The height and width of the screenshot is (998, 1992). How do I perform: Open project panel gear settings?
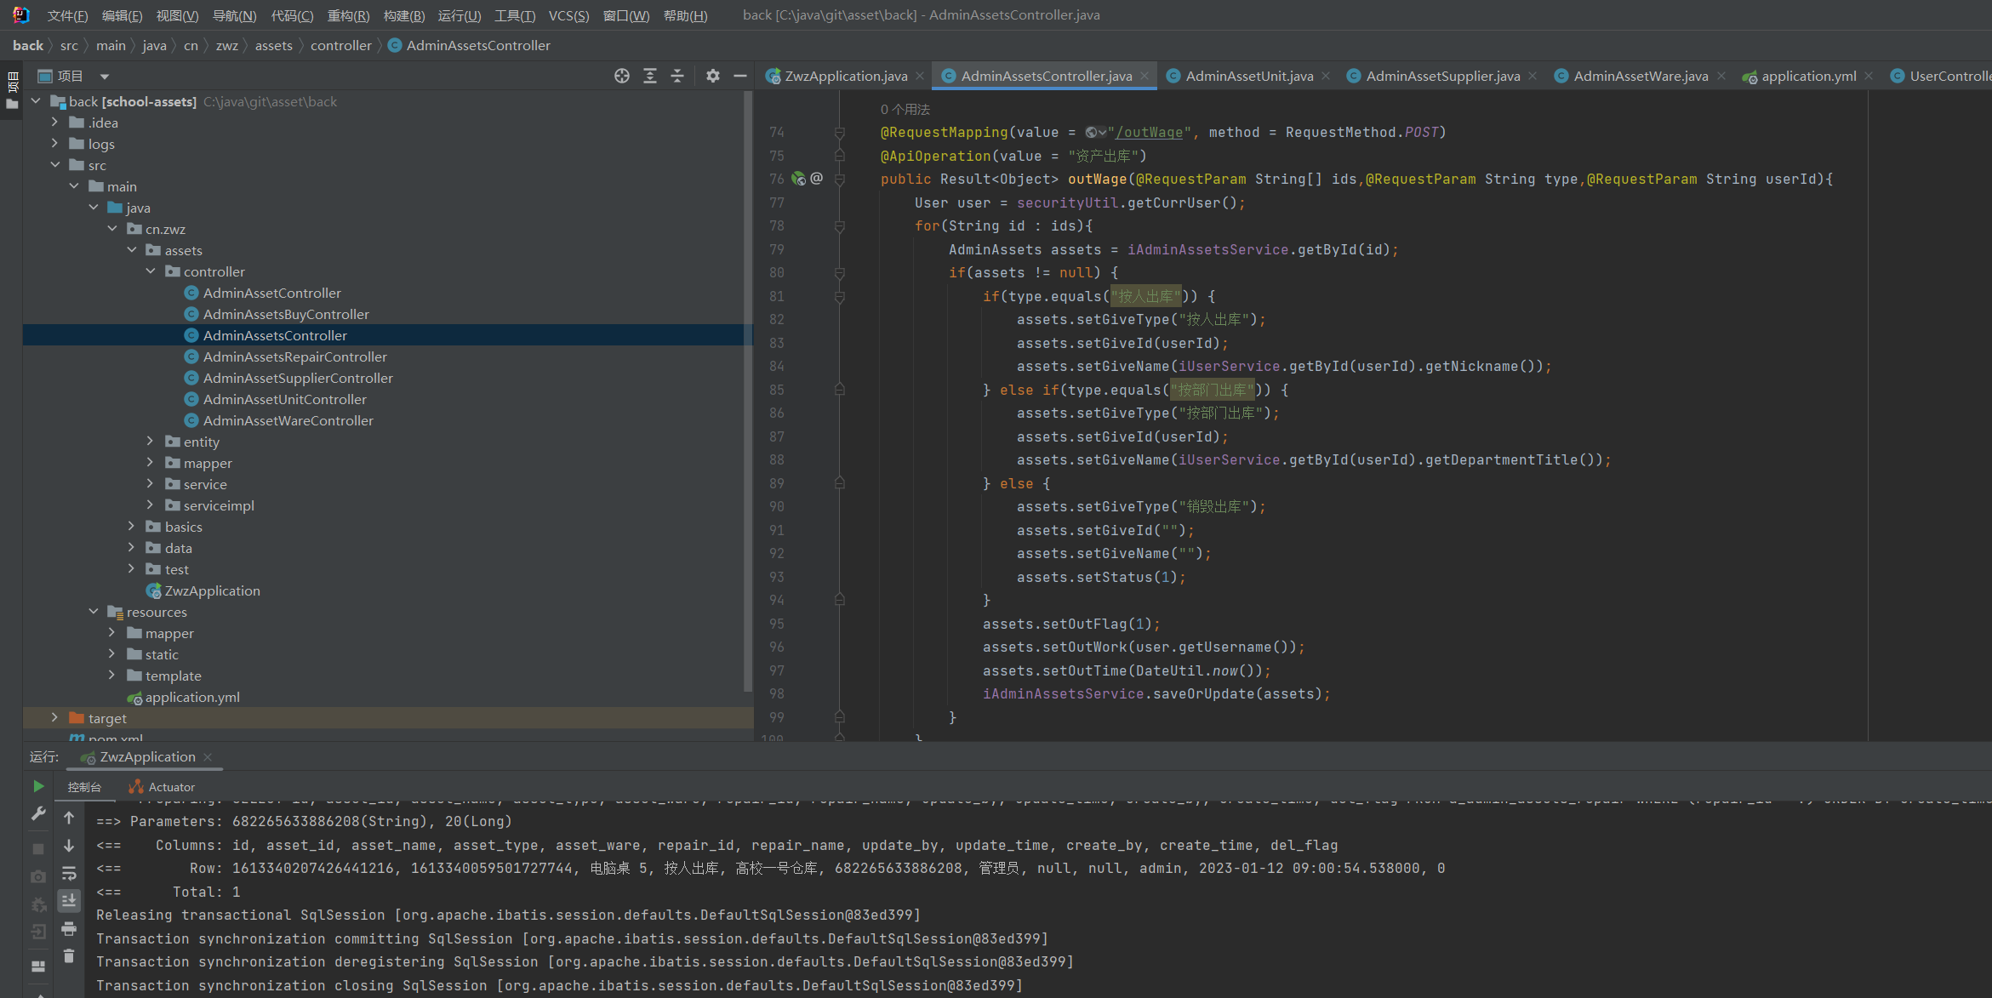[713, 76]
